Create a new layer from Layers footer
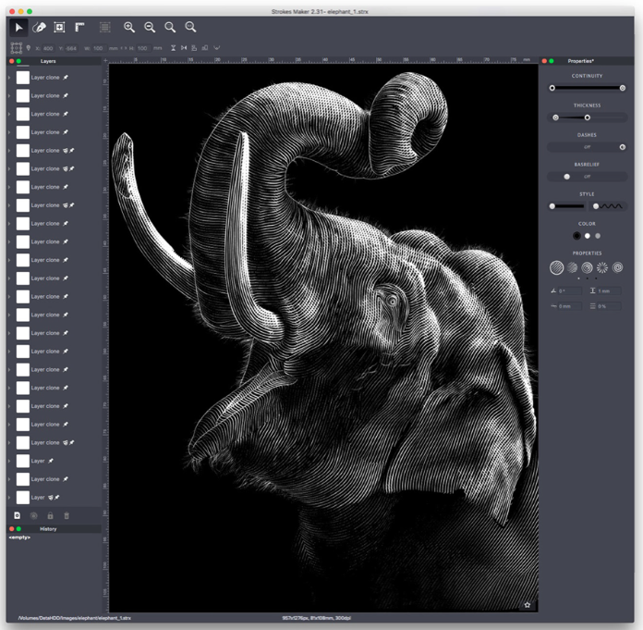Viewport: 643px width, 630px height. coord(18,515)
